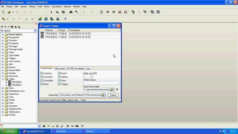Click the marcelo@SERVICIO taskbar item
Image resolution: width=238 pixels, height=134 pixels.
[x=36, y=131]
